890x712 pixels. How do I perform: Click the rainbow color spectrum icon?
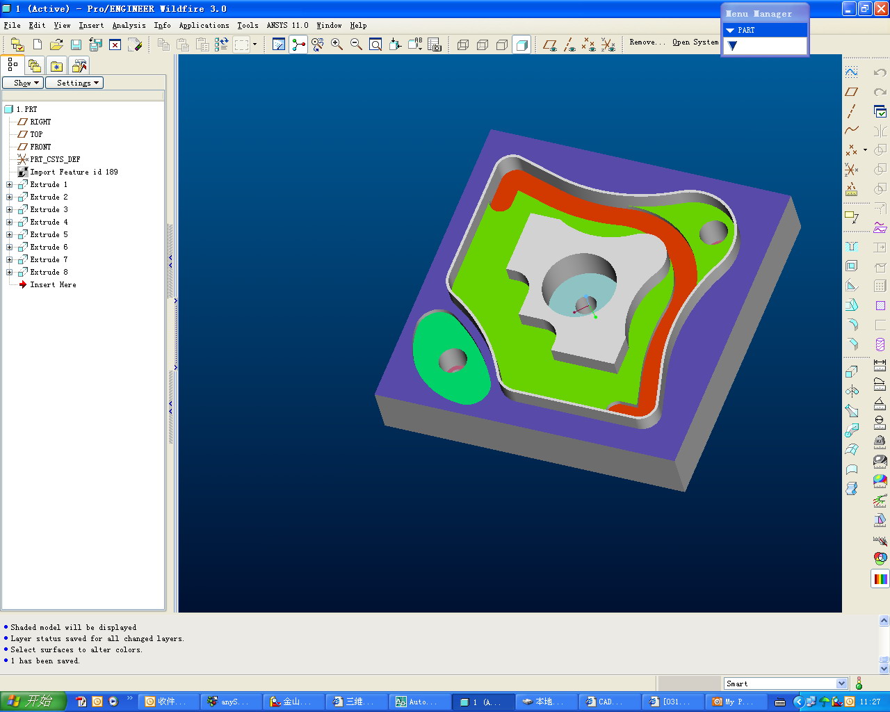pyautogui.click(x=880, y=578)
